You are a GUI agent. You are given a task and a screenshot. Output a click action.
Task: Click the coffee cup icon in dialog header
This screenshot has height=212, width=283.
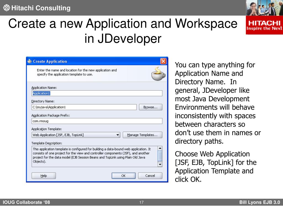click(158, 73)
